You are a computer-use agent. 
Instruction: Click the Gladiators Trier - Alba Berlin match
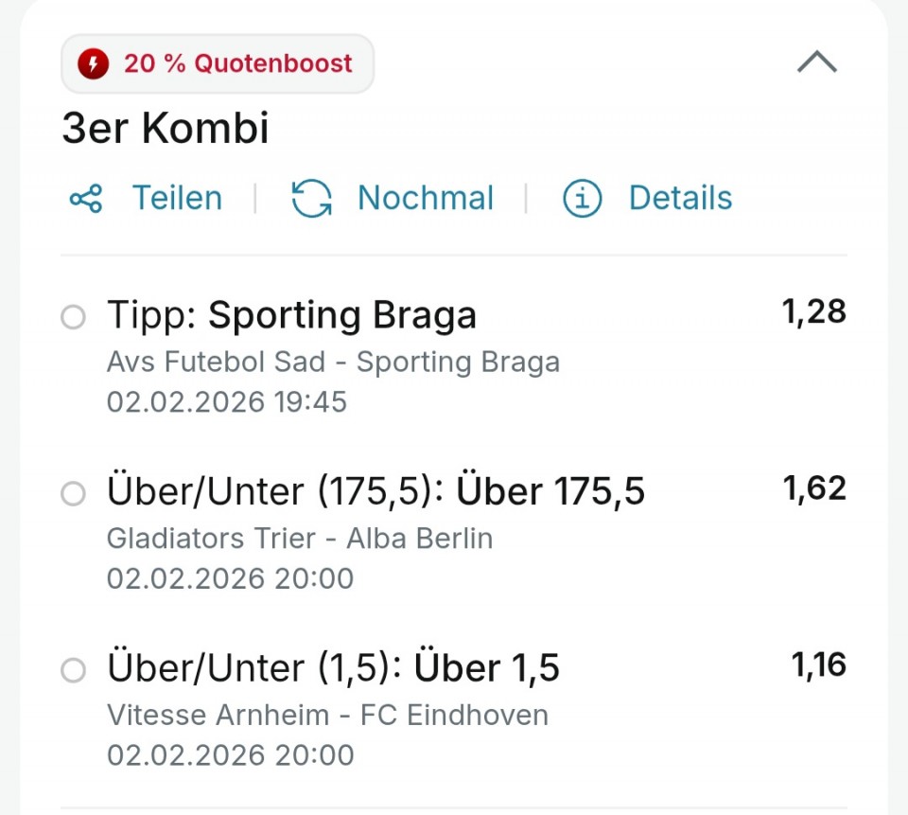[300, 539]
